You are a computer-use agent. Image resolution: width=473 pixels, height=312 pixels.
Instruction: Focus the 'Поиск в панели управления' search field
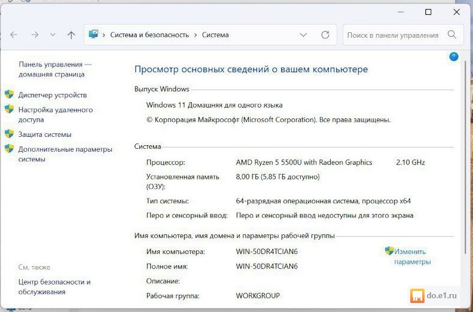403,35
